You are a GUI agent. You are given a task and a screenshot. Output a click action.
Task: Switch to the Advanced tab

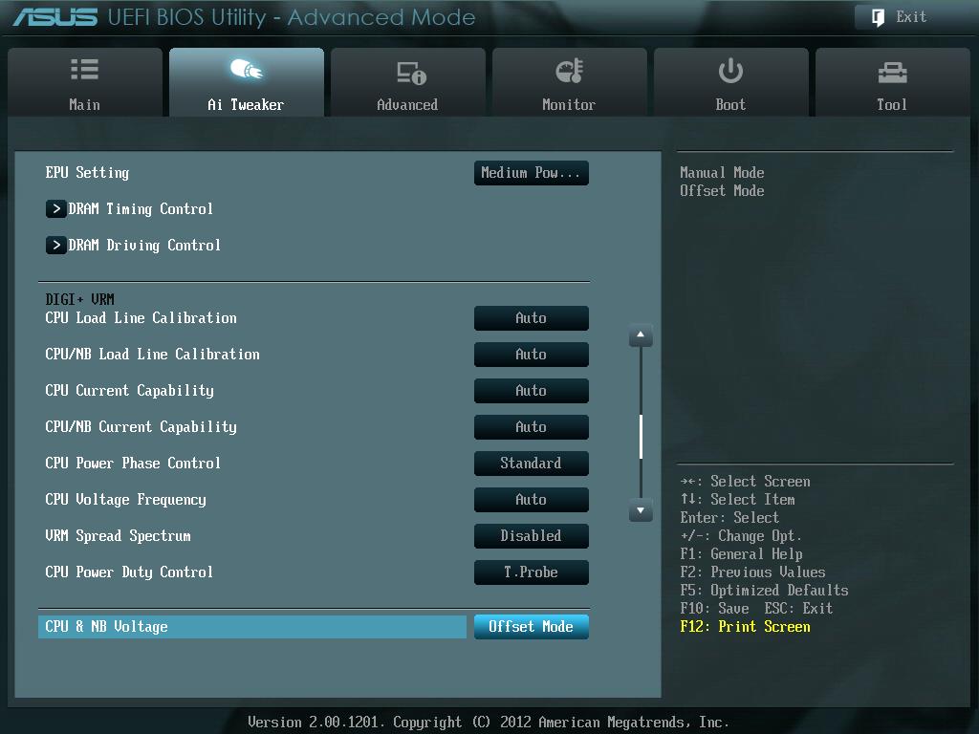pyautogui.click(x=407, y=82)
